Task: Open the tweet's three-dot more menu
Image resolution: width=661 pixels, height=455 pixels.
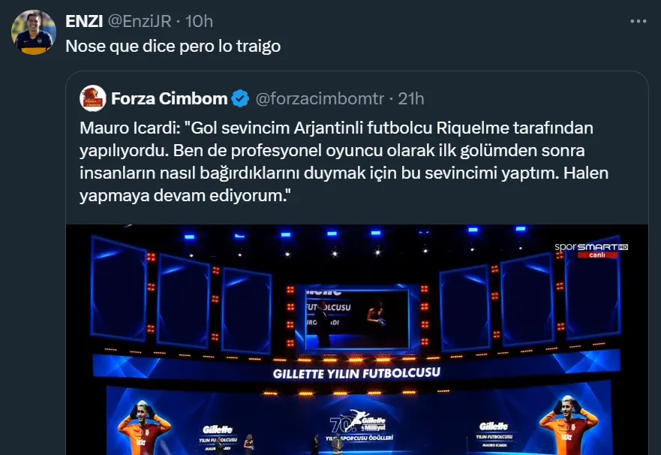Action: pyautogui.click(x=638, y=21)
